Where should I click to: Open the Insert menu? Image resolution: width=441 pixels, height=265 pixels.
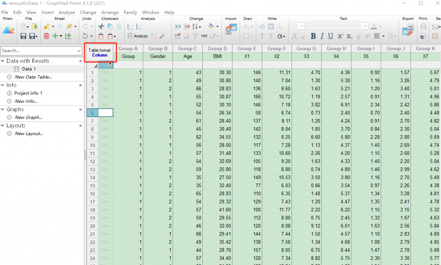pyautogui.click(x=47, y=12)
